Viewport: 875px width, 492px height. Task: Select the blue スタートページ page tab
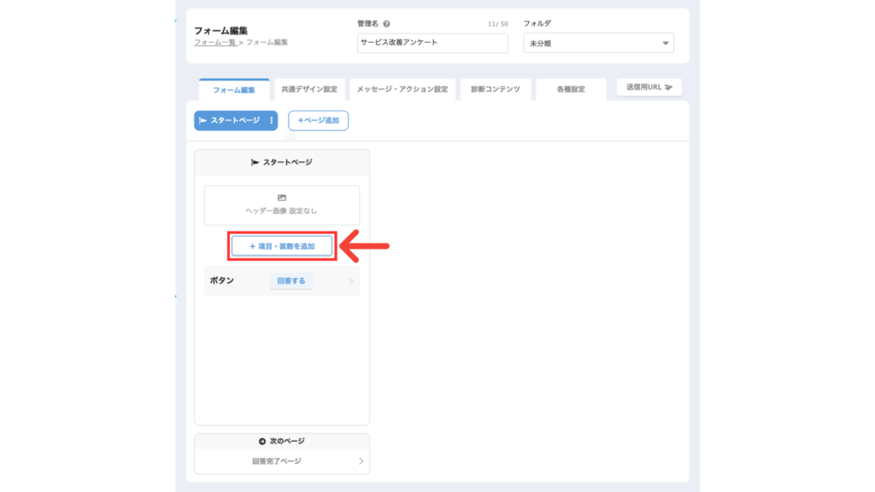coord(229,121)
